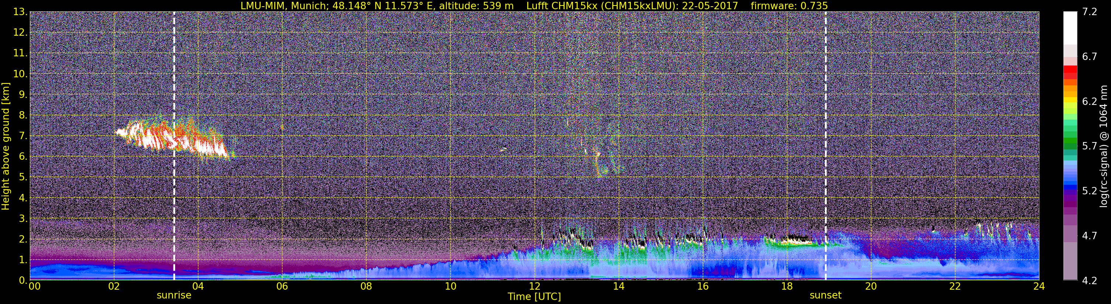Click the '18' tick on the time axis

point(787,286)
